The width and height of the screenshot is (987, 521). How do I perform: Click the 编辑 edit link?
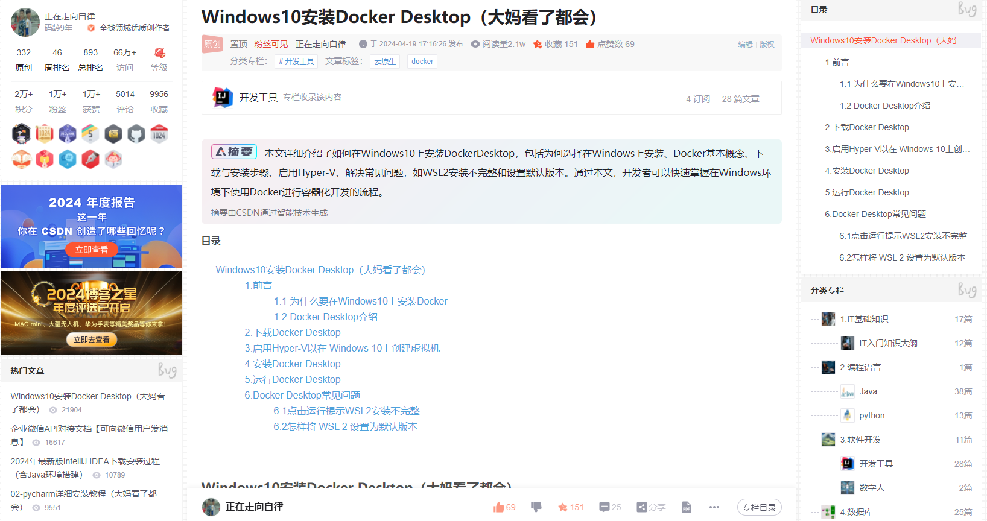coord(745,45)
